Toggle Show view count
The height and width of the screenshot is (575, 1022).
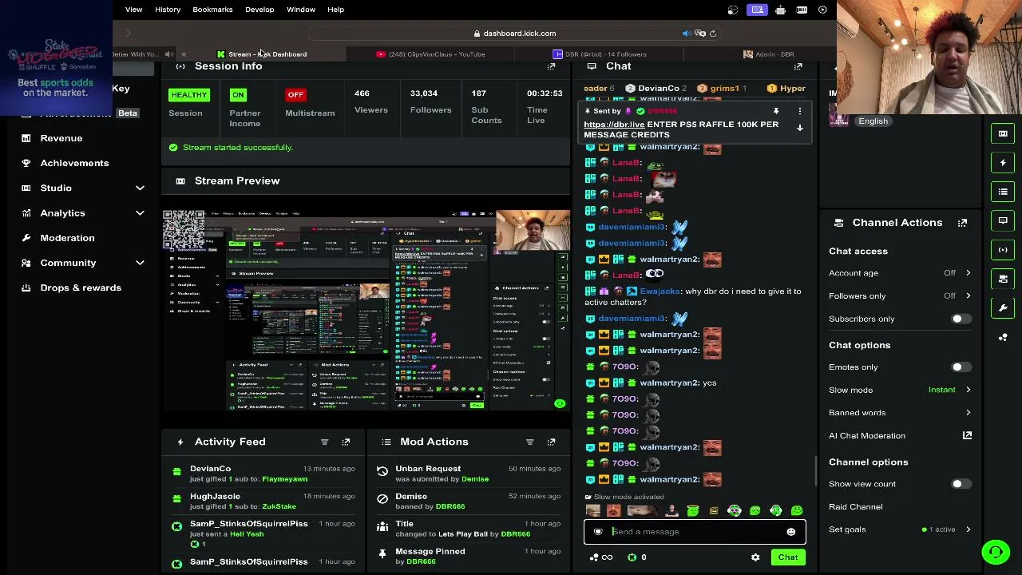point(961,484)
